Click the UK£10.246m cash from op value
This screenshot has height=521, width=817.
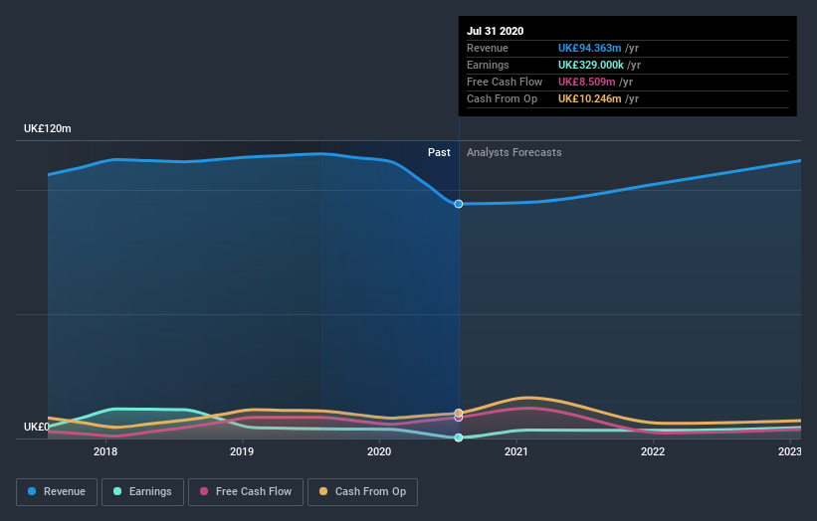(x=589, y=98)
